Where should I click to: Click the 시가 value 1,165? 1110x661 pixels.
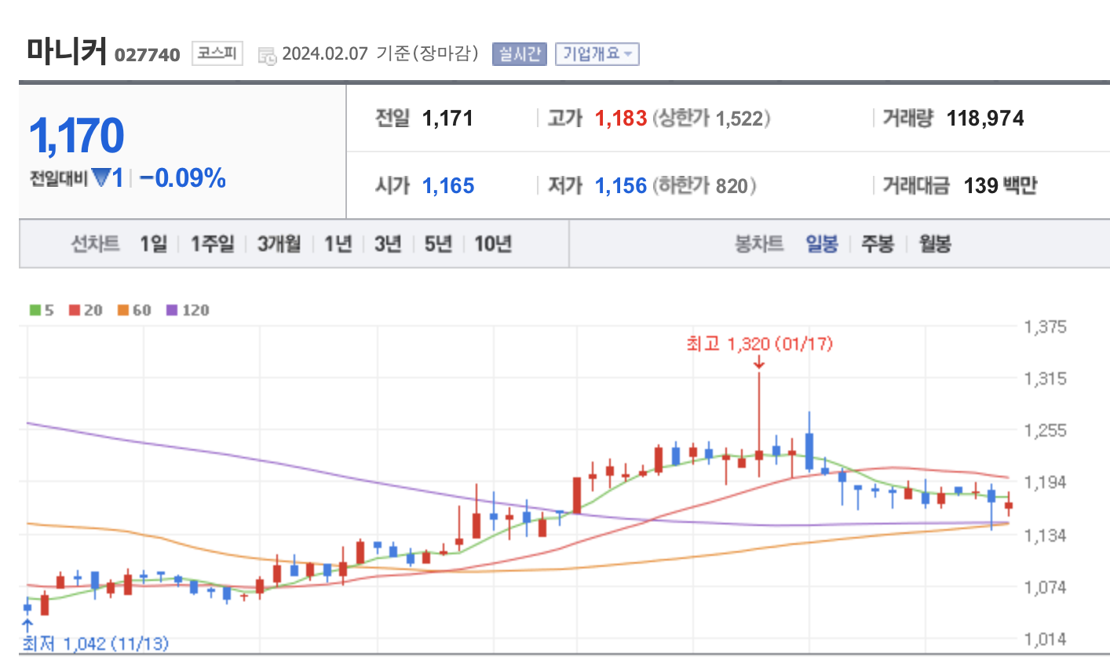coord(448,186)
